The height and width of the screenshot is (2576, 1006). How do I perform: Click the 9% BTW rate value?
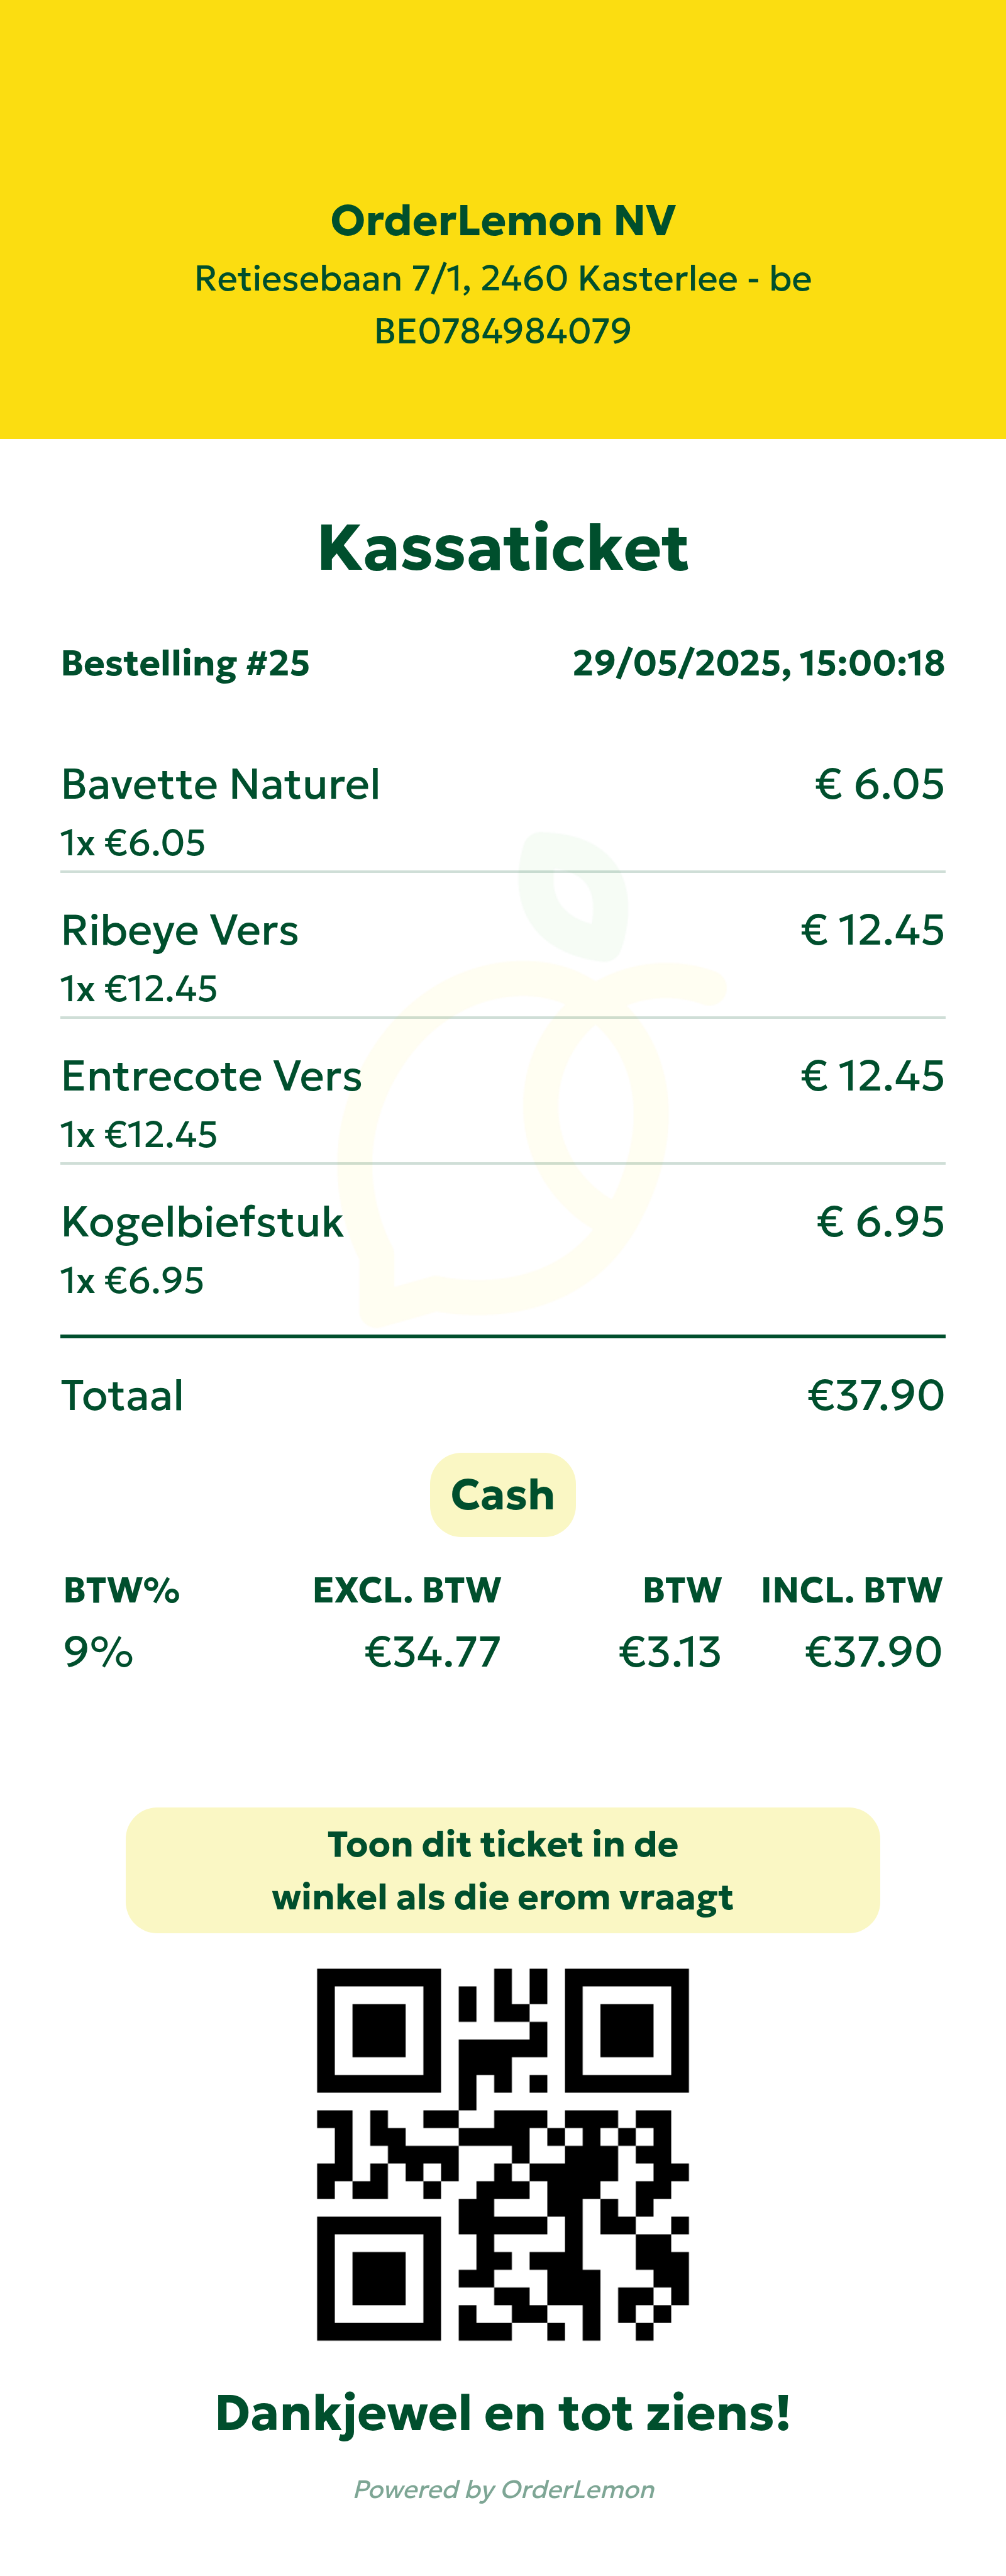(98, 1652)
